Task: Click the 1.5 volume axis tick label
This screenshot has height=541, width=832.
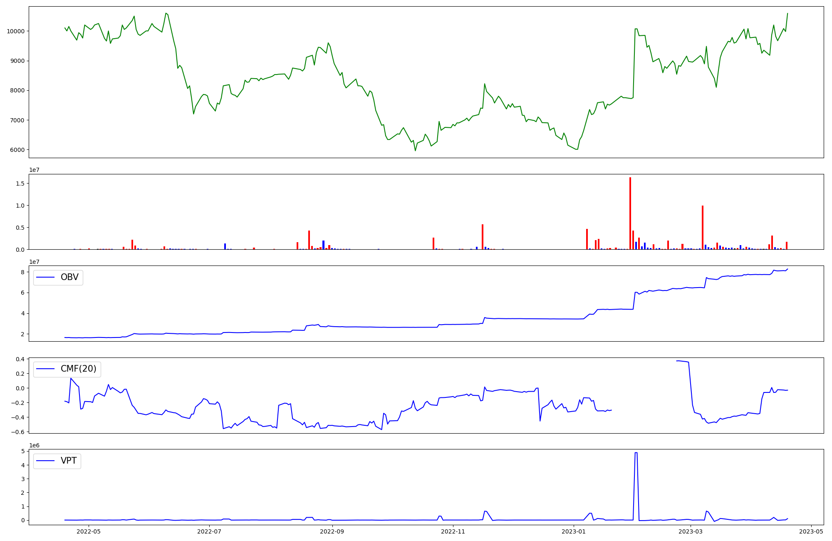Action: (x=20, y=184)
